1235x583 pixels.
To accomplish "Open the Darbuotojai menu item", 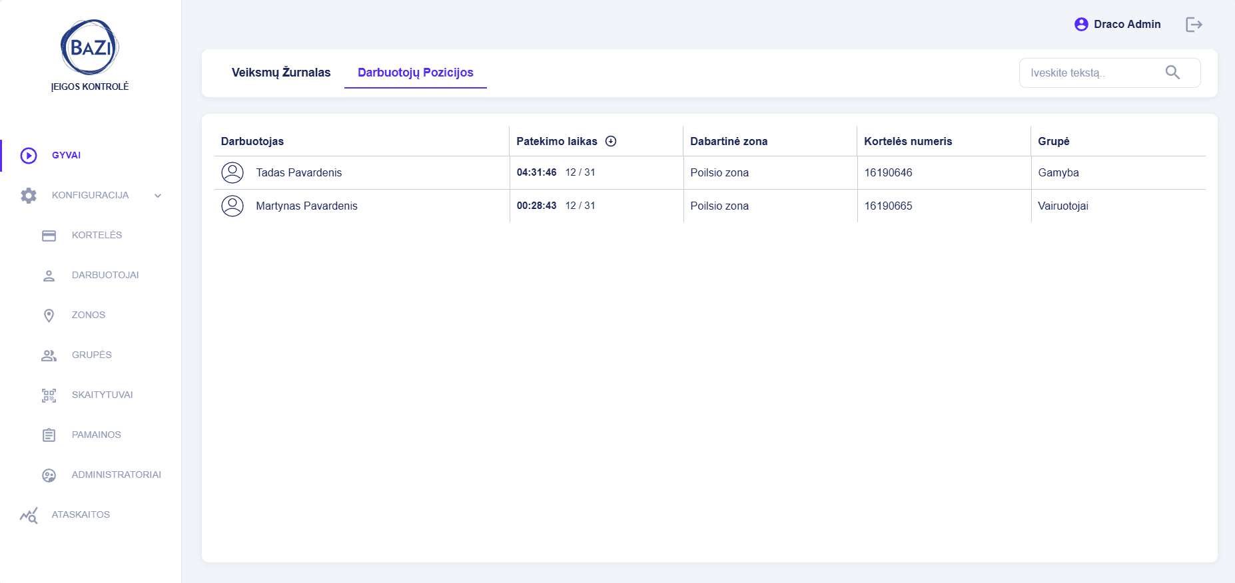I will coord(105,275).
